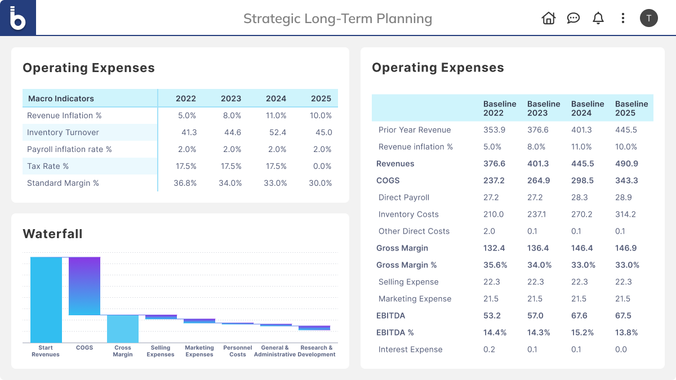
Task: Open the notifications bell
Action: point(598,18)
